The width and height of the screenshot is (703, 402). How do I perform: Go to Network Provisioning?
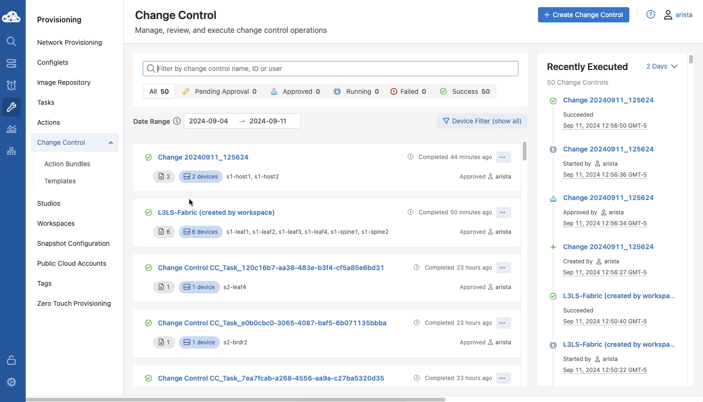point(69,42)
